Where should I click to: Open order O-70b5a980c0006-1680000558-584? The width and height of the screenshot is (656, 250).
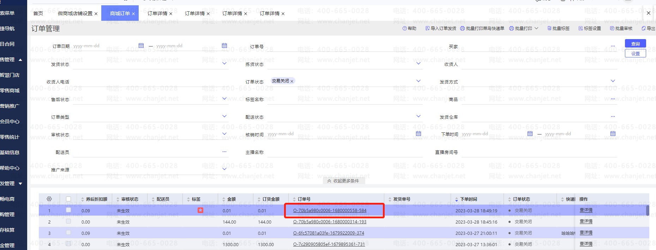[x=330, y=211]
